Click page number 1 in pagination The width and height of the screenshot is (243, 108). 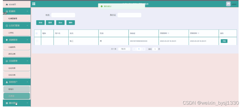click(x=139, y=49)
